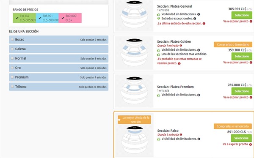
Task: Select the Premium section checkbox
Action: (x=12, y=77)
